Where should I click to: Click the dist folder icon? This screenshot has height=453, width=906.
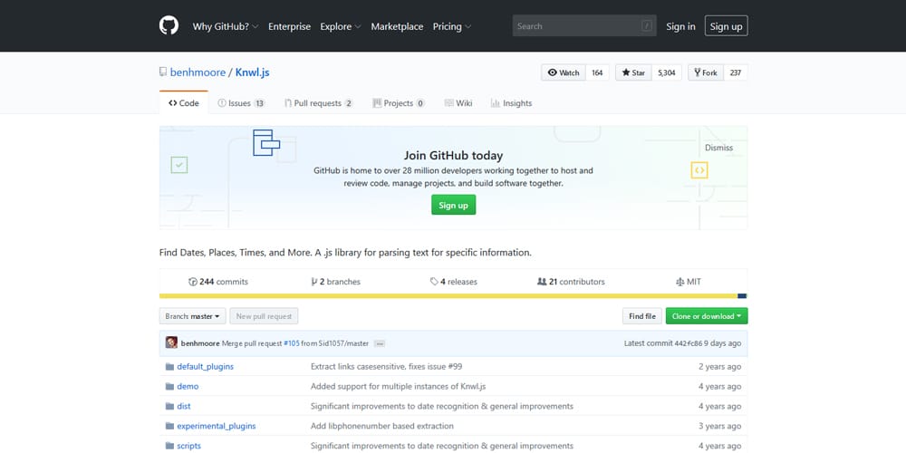pyautogui.click(x=169, y=406)
